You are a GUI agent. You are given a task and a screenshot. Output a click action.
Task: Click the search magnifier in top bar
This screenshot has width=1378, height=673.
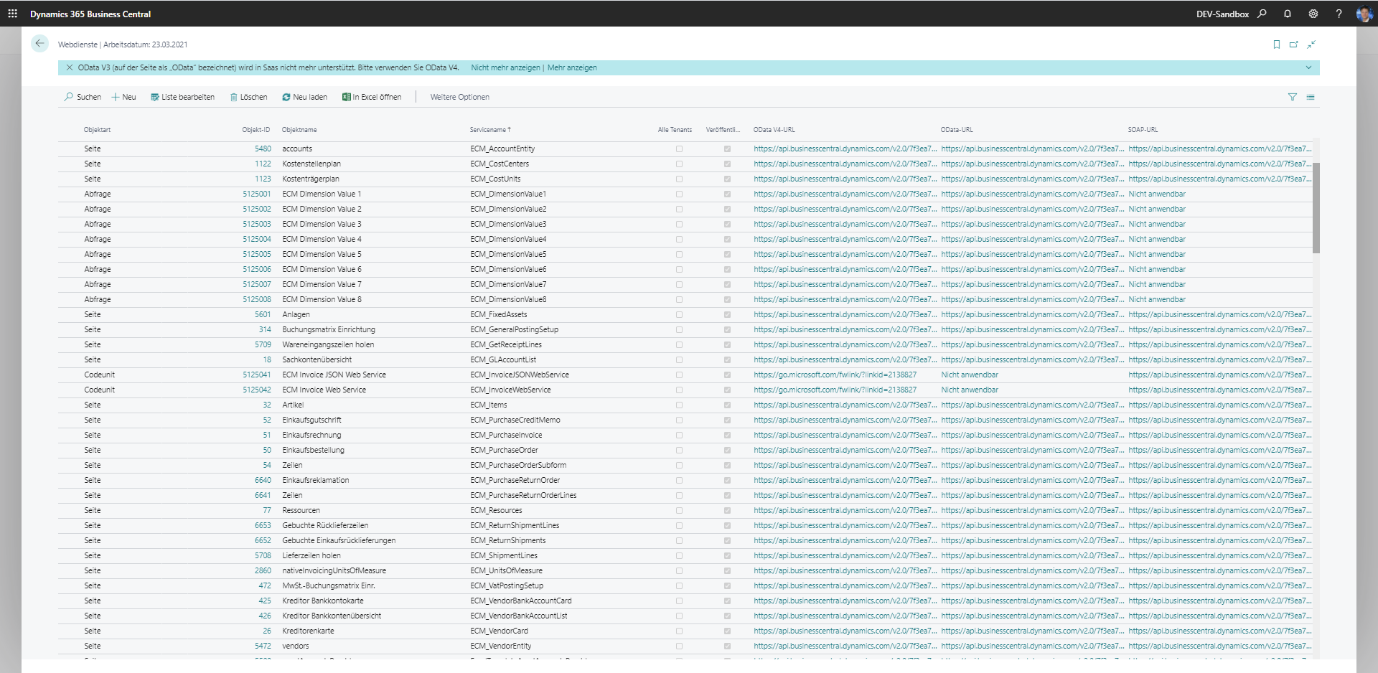tap(1262, 14)
